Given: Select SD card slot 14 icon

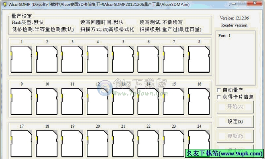Looking at the screenshot, I should point(148,101).
